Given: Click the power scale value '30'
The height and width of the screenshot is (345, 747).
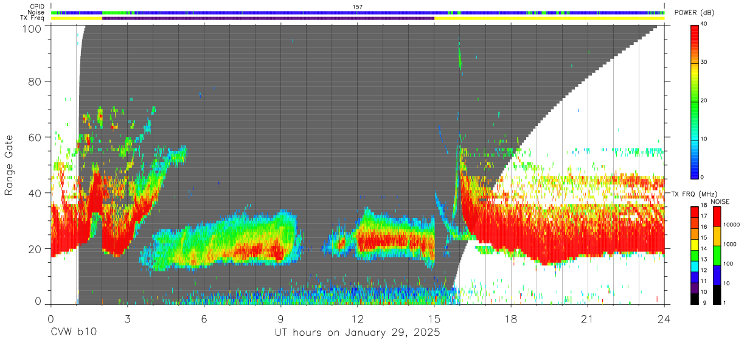Looking at the screenshot, I should tap(705, 63).
